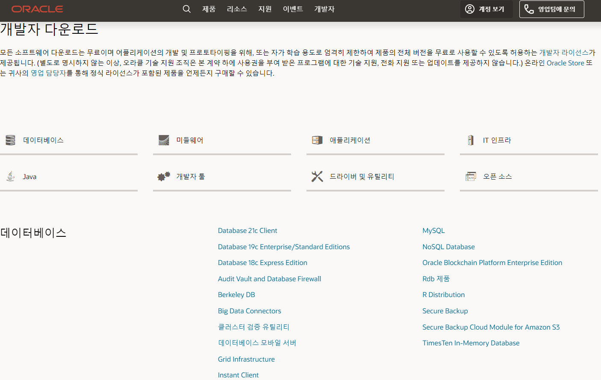
Task: Open the 개발자 라이선스 link
Action: (564, 53)
